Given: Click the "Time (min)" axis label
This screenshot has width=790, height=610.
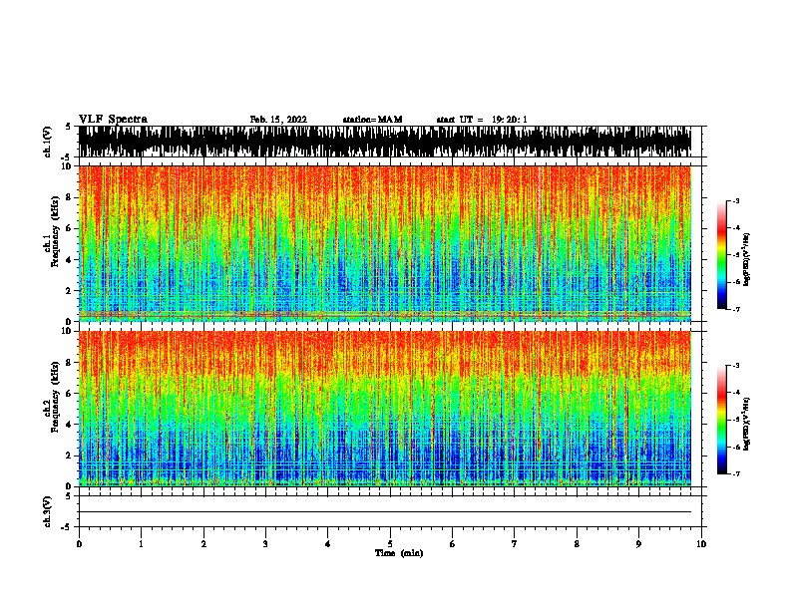Looking at the screenshot, I should [x=399, y=553].
